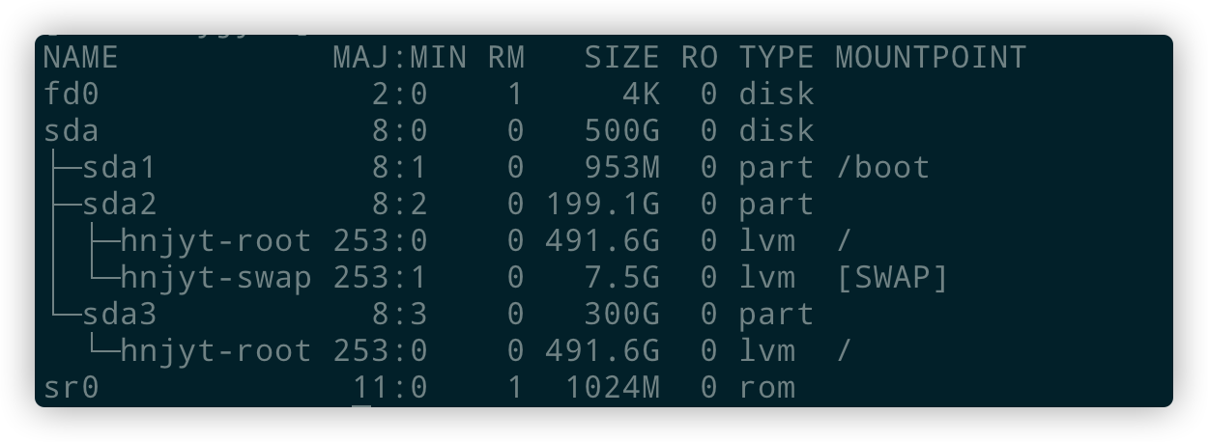
Task: Click the /boot mountpoint text
Action: [x=882, y=168]
